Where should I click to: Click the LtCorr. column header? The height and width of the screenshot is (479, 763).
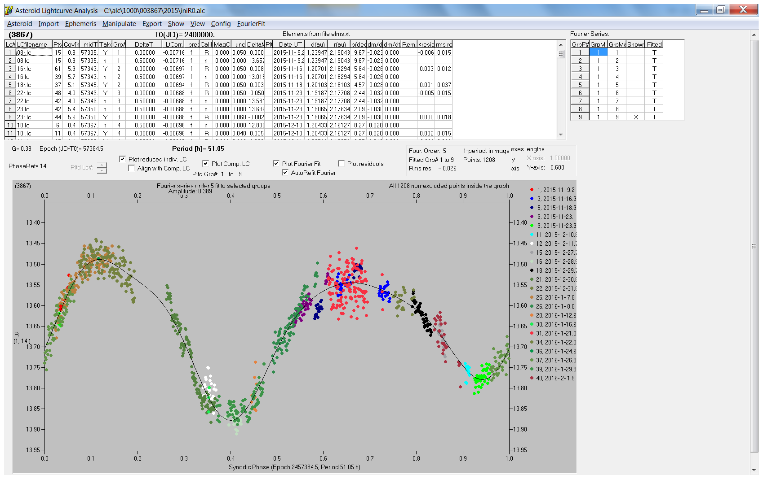tap(173, 44)
